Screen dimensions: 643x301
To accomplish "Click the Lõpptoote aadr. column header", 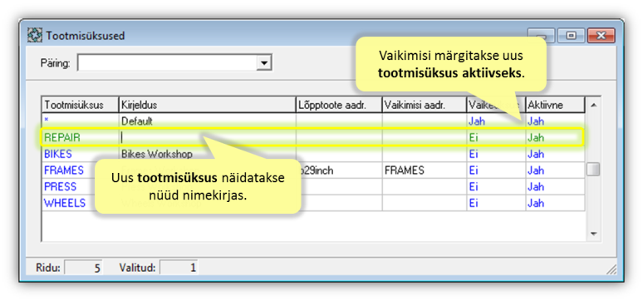I will coord(339,105).
